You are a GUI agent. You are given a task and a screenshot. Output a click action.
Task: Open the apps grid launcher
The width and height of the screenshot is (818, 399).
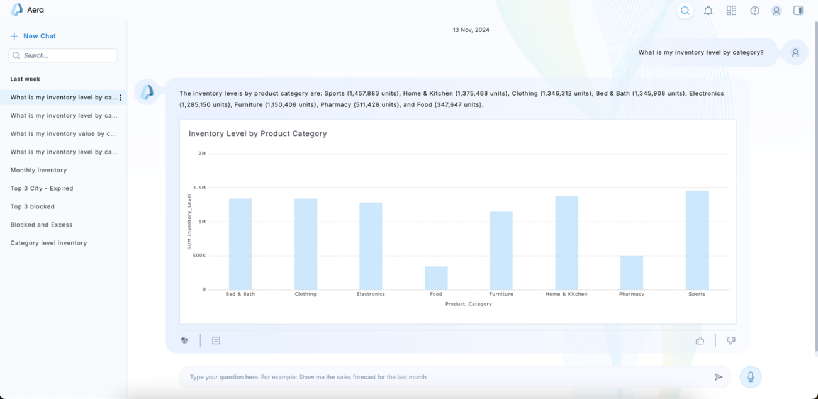731,10
